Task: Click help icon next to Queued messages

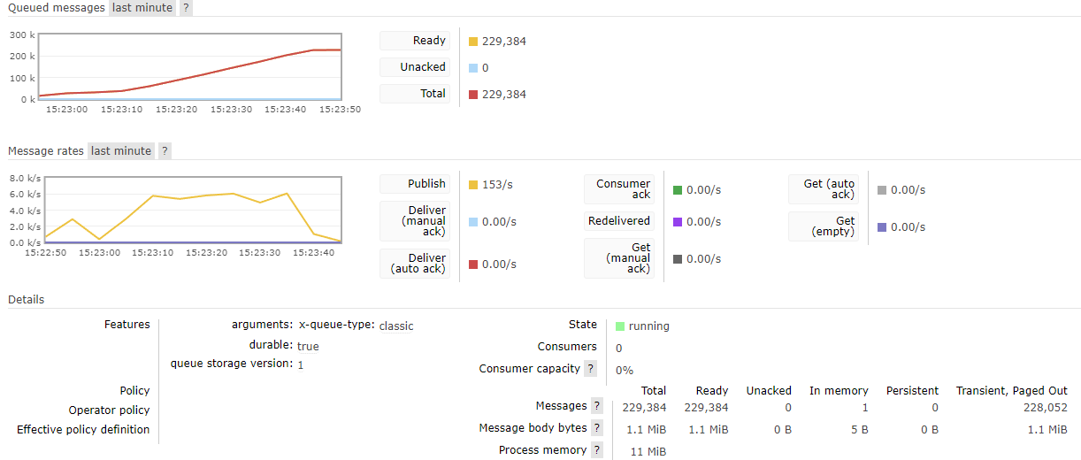Action: tap(186, 8)
